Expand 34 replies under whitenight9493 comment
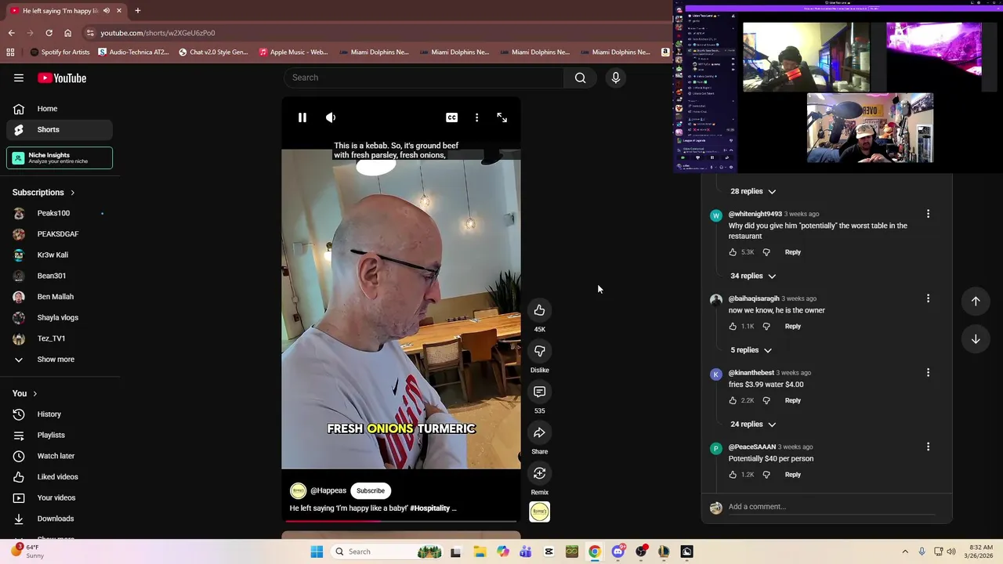The width and height of the screenshot is (1003, 564). click(x=753, y=276)
